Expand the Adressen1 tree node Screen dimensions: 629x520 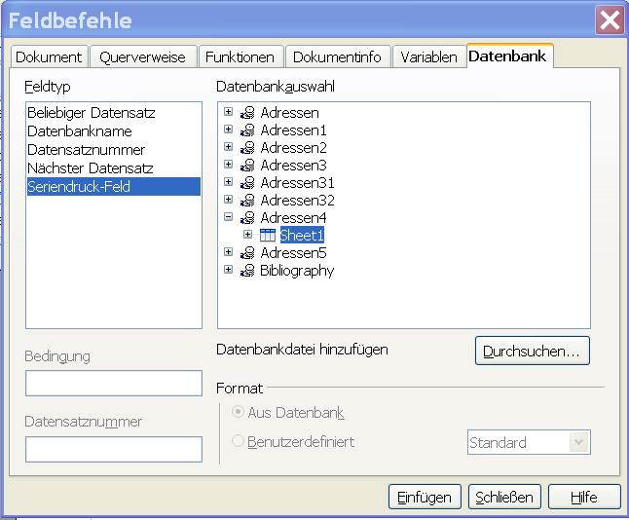pos(229,130)
